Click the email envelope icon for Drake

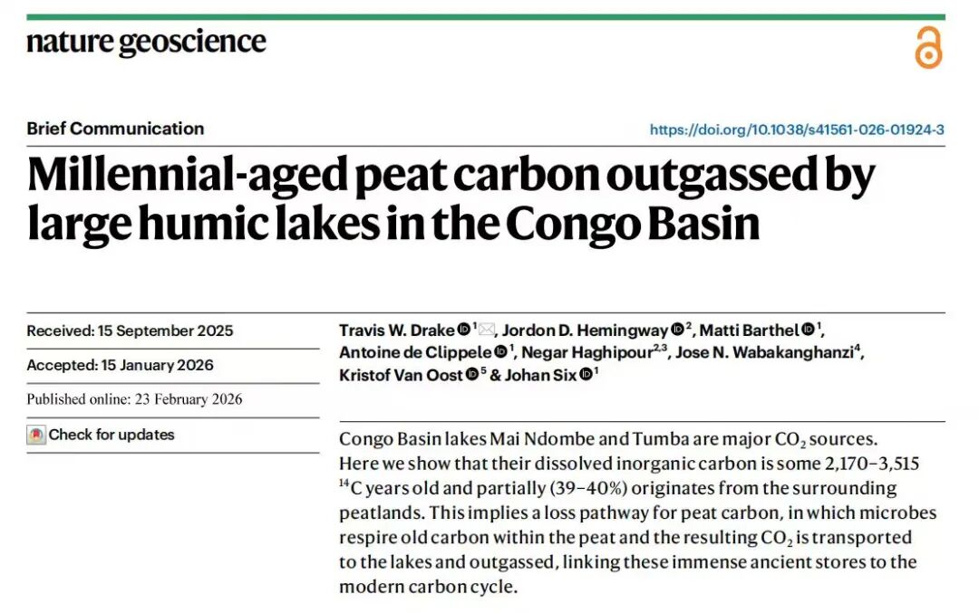pyautogui.click(x=487, y=330)
